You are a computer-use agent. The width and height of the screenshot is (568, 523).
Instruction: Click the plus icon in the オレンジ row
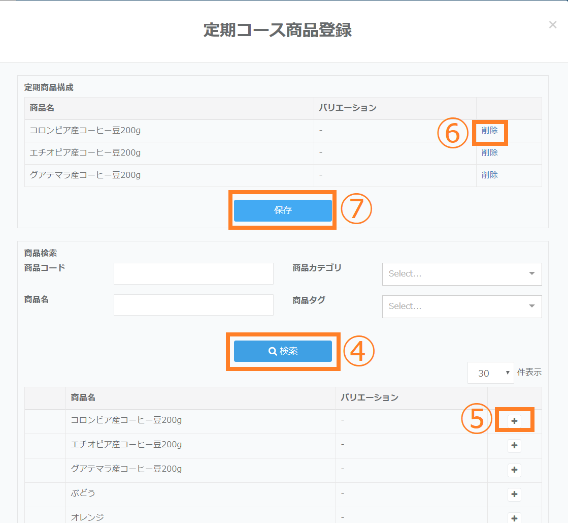click(514, 517)
